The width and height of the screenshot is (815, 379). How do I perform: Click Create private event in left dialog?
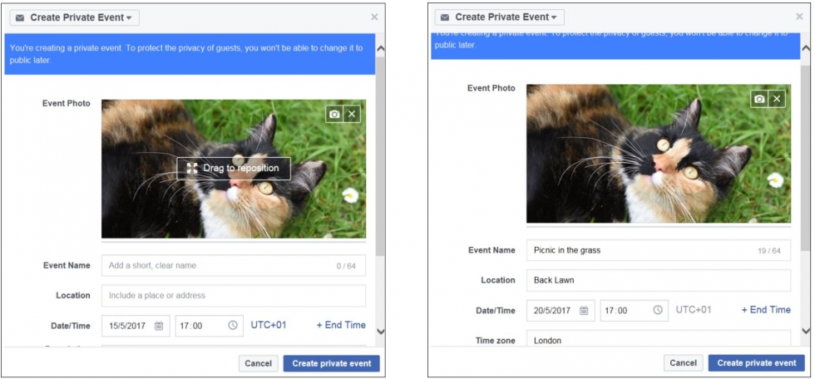click(x=332, y=363)
